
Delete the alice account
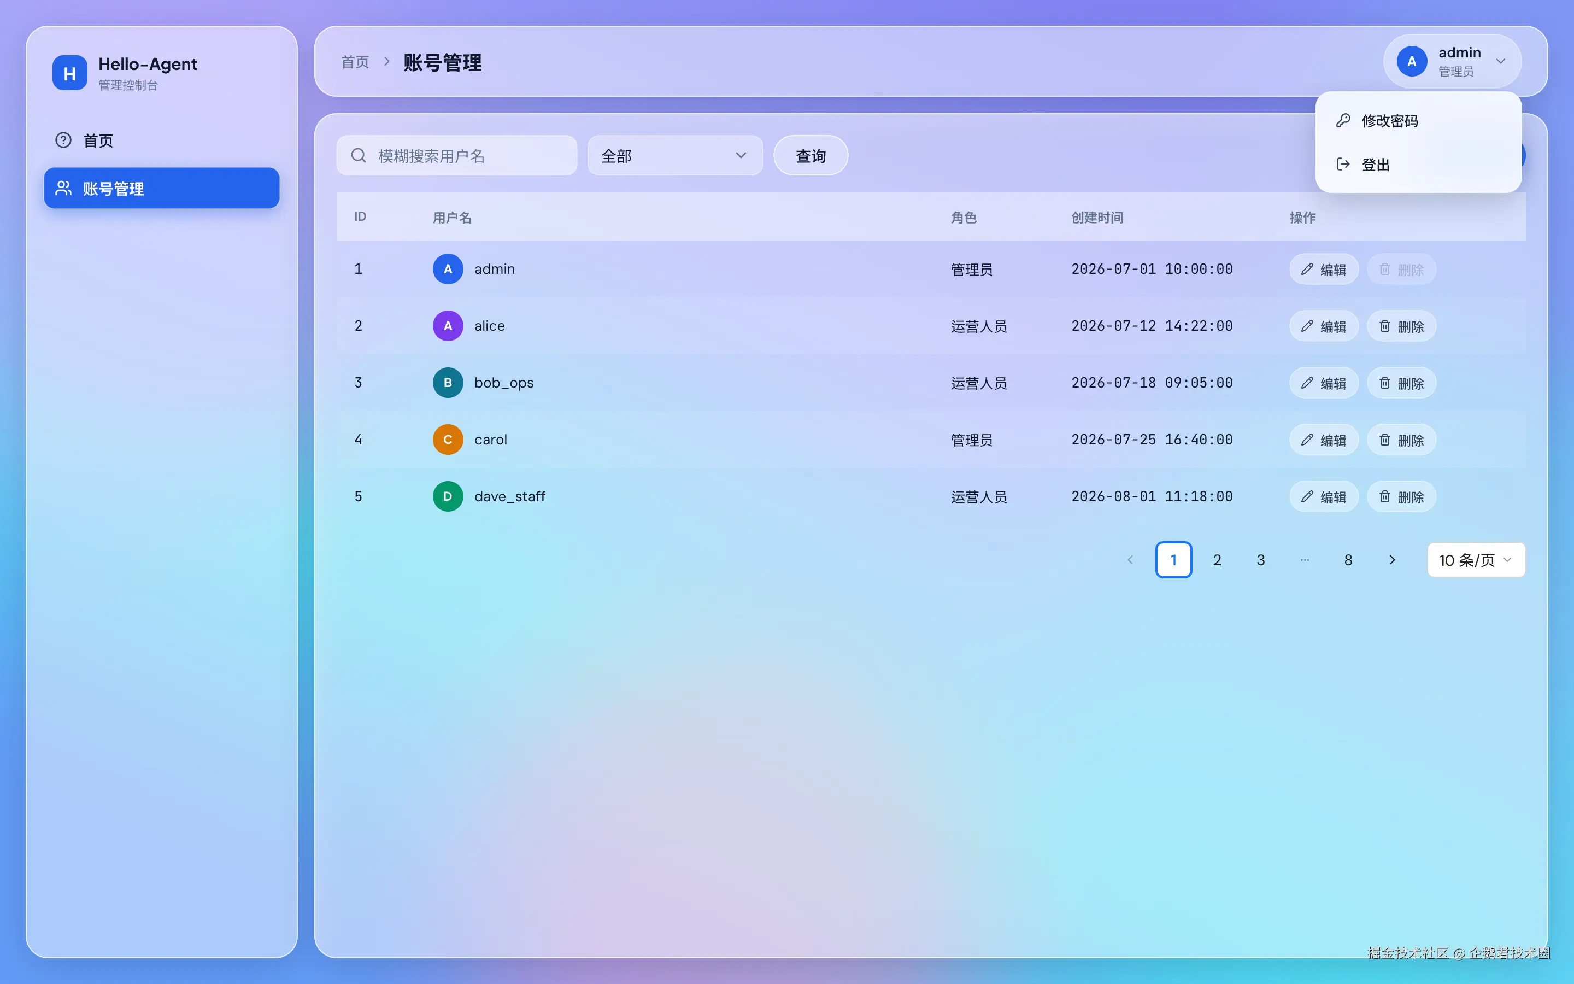pos(1401,326)
